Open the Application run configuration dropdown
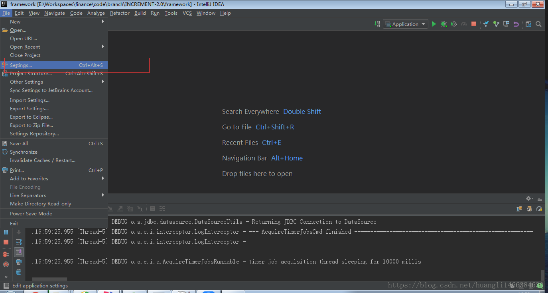 (406, 24)
